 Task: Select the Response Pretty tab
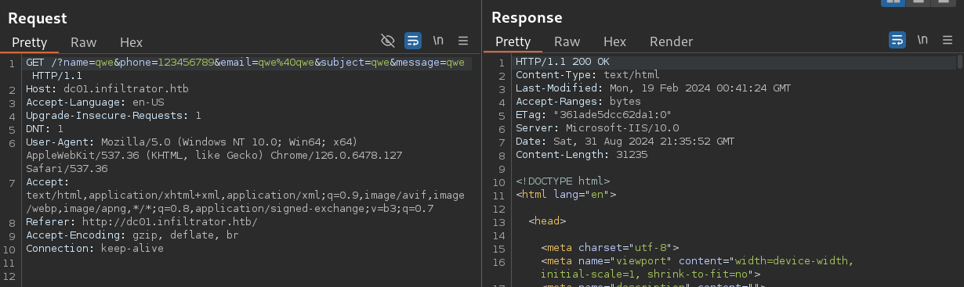pyautogui.click(x=513, y=41)
